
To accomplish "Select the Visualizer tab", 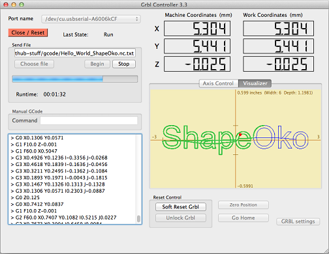I will pos(255,83).
